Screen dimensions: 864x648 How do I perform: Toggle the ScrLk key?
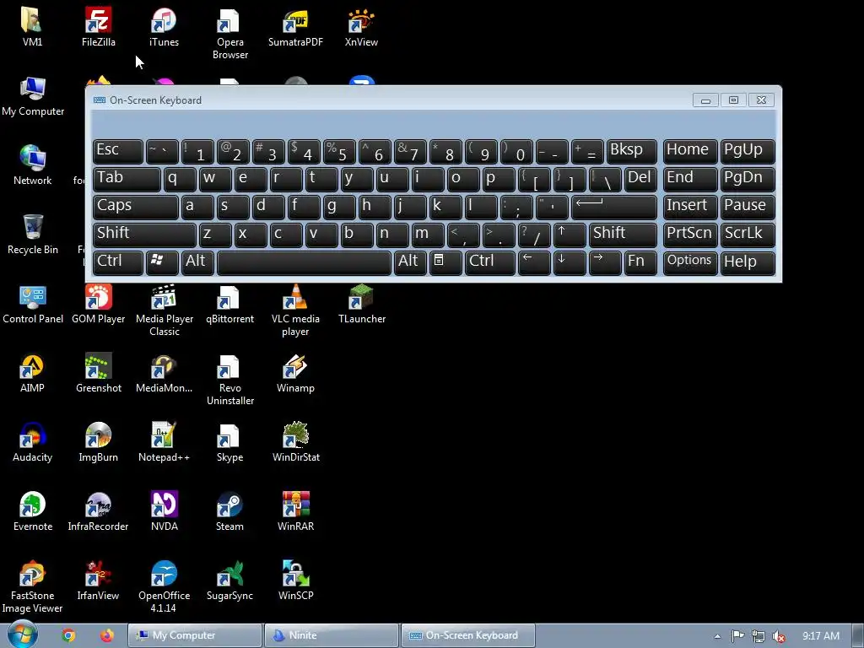click(748, 235)
